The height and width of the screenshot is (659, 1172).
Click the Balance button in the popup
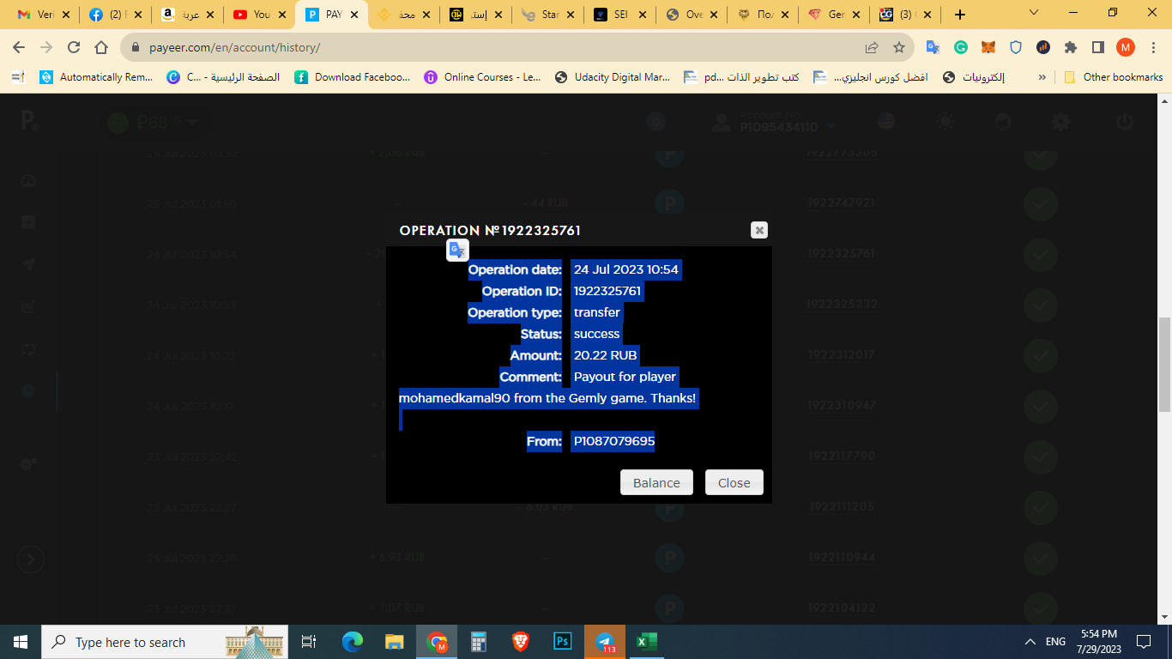656,482
